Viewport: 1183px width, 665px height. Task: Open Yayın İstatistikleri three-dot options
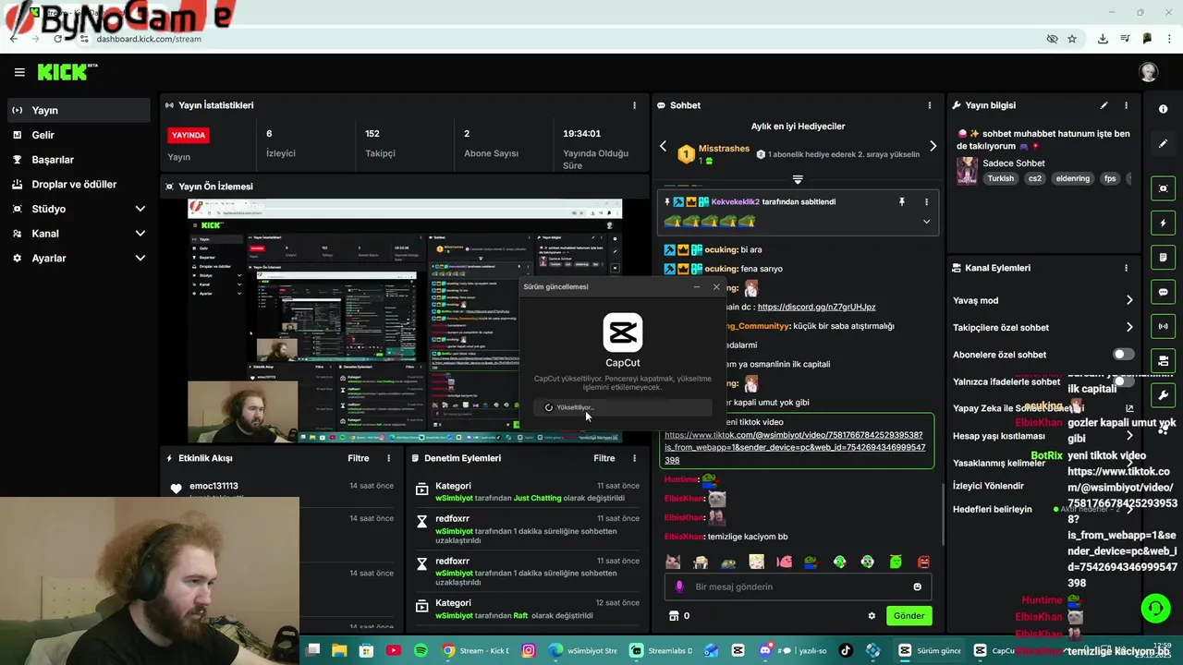coord(634,105)
